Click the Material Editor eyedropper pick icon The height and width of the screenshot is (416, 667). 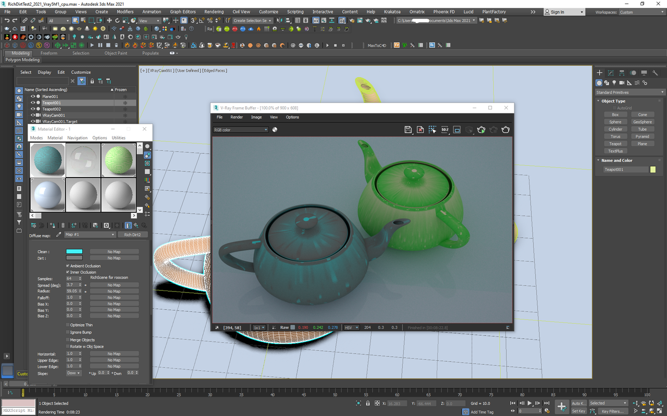click(x=59, y=235)
